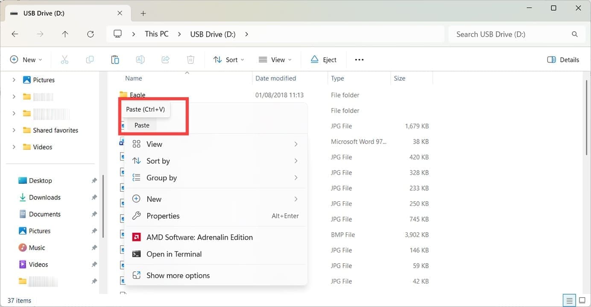The image size is (591, 307).
Task: Refresh the USB Drive folder view
Action: click(x=90, y=34)
